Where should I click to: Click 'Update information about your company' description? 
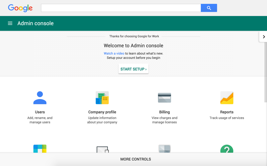click(102, 120)
